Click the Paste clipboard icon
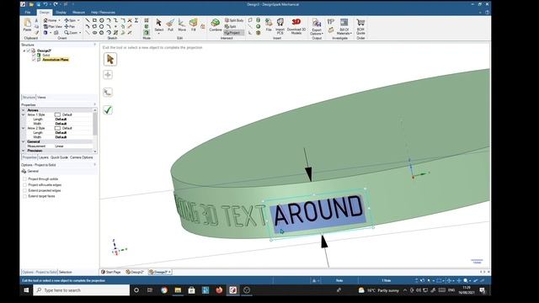 tap(27, 24)
